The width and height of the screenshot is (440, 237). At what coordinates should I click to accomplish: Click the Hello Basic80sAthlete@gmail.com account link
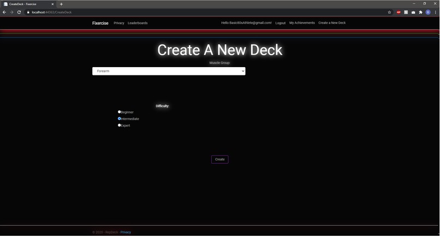click(x=246, y=23)
